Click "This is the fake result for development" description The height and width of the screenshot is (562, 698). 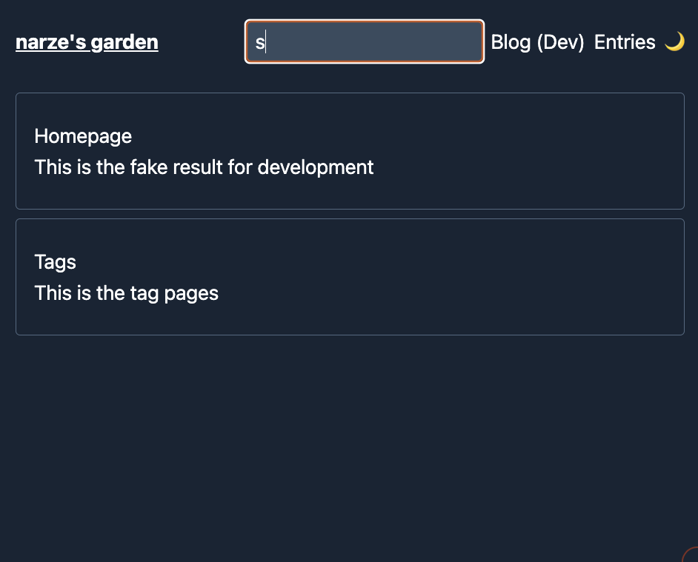204,167
